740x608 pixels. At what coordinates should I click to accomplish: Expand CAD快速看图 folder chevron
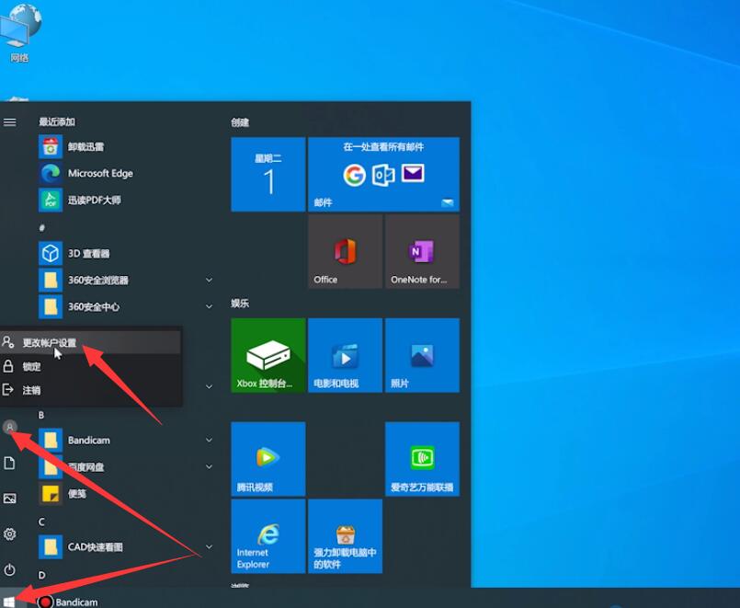209,546
